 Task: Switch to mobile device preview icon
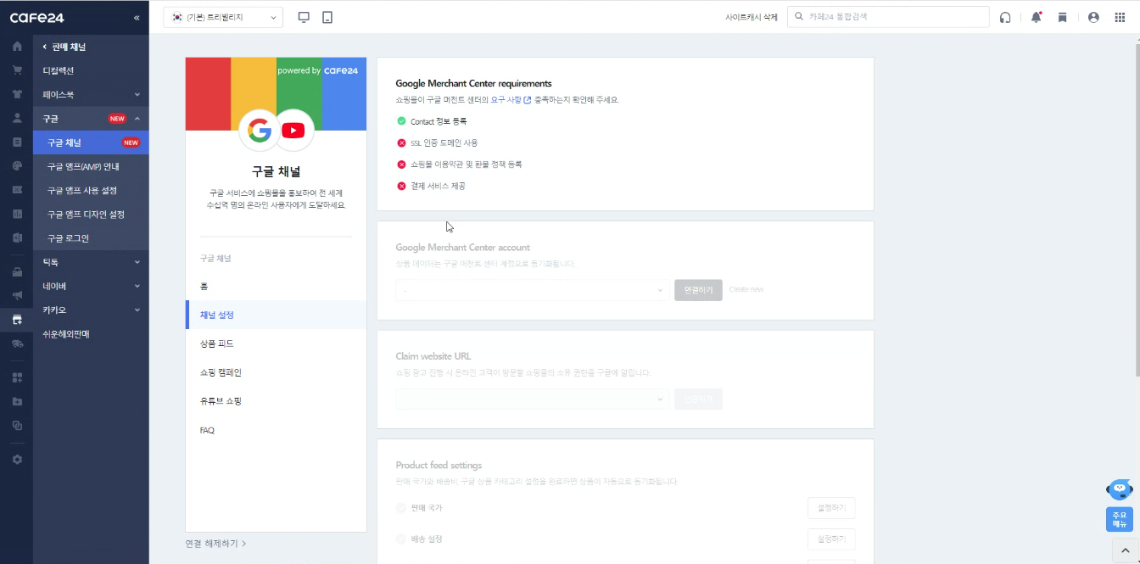327,17
